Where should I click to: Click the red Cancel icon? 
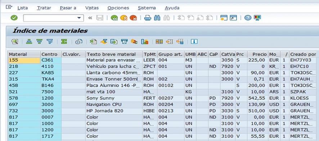(x=133, y=18)
